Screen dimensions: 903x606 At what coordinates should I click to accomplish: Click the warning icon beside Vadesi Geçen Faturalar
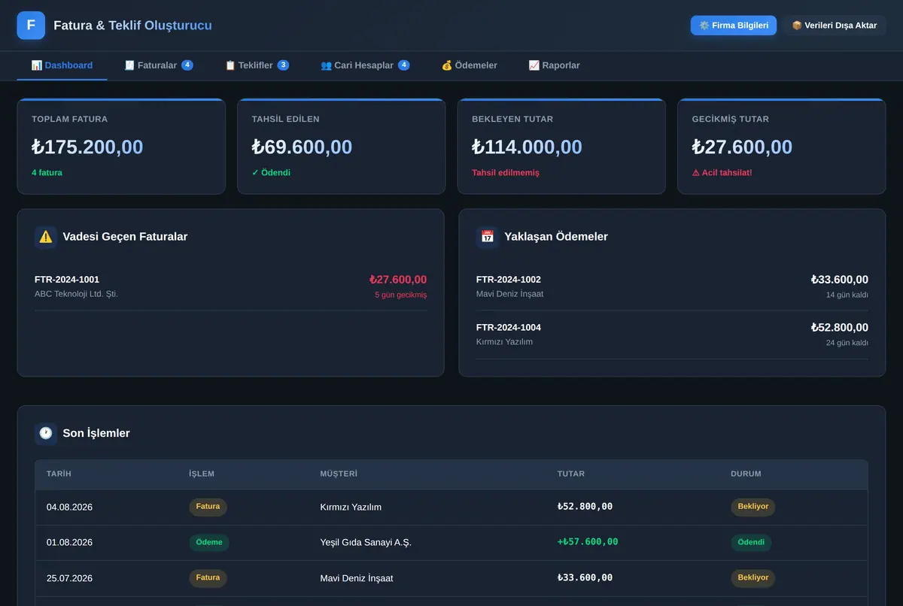pyautogui.click(x=46, y=237)
